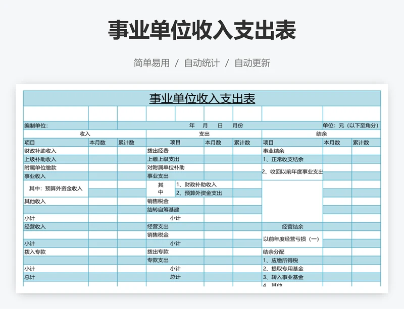Select the 1、应缴所得税 cell
Image resolution: width=404 pixels, height=309 pixels.
click(x=292, y=261)
